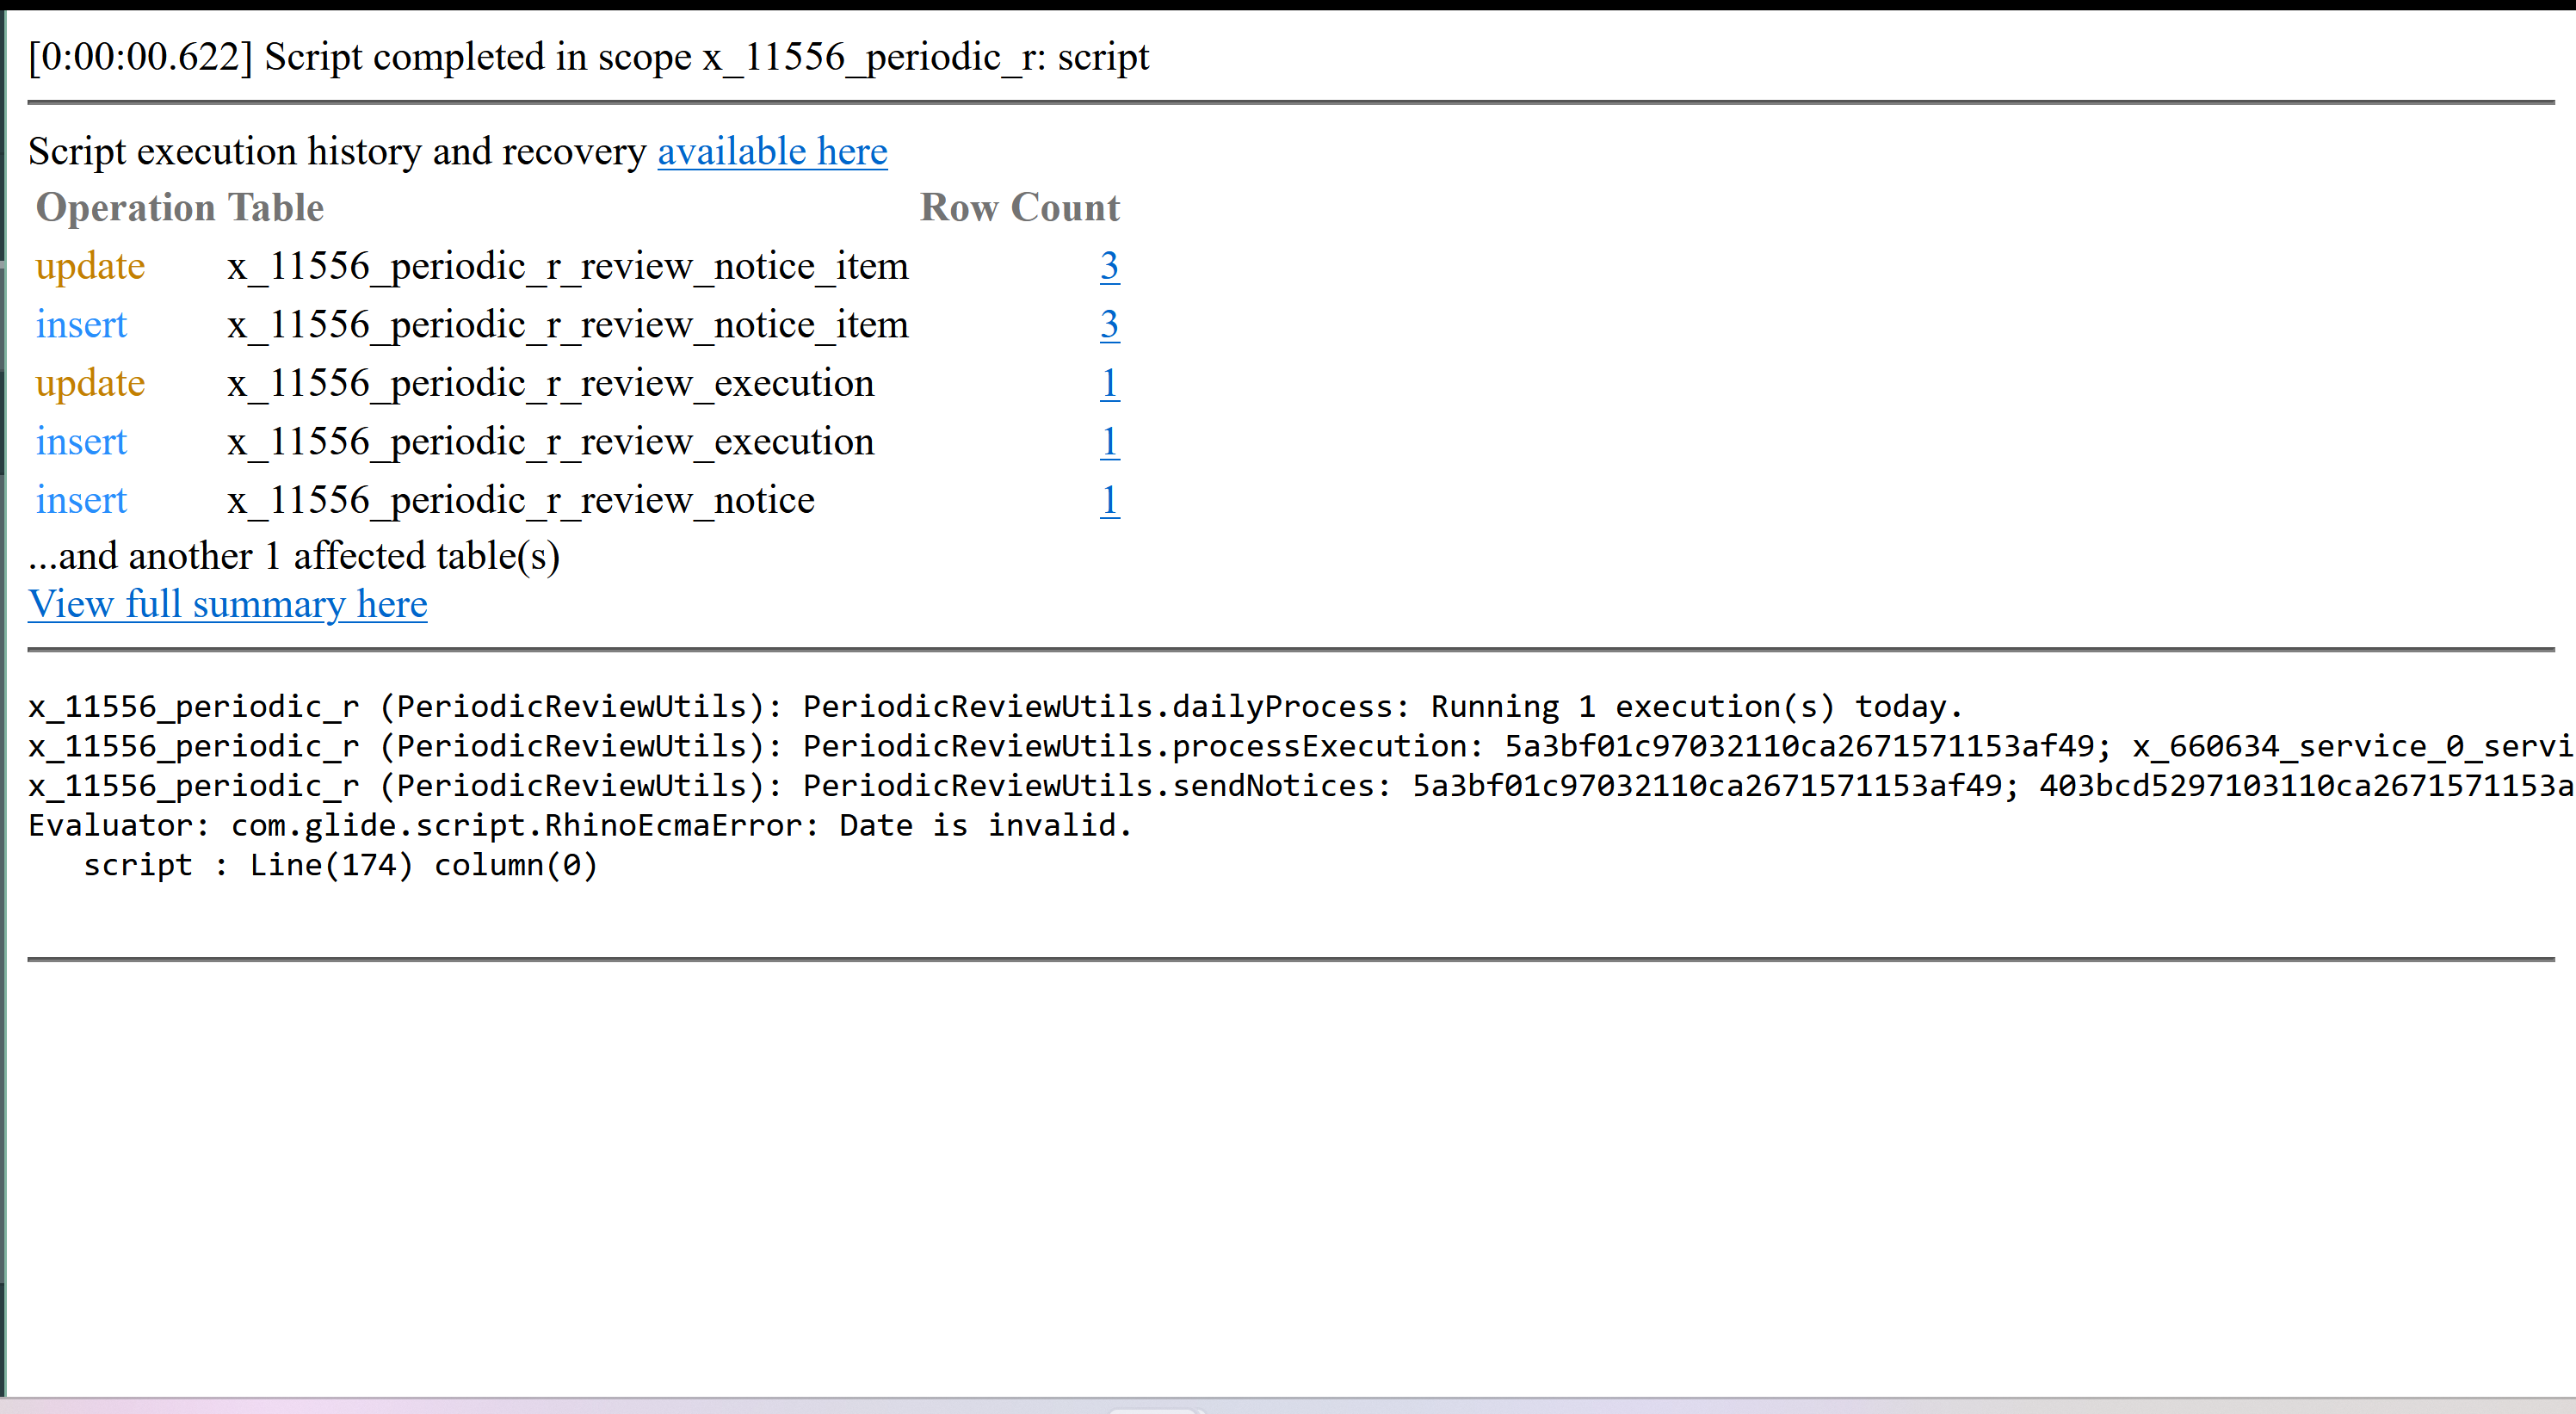
Task: Click the 'Table' column header
Action: click(x=276, y=208)
